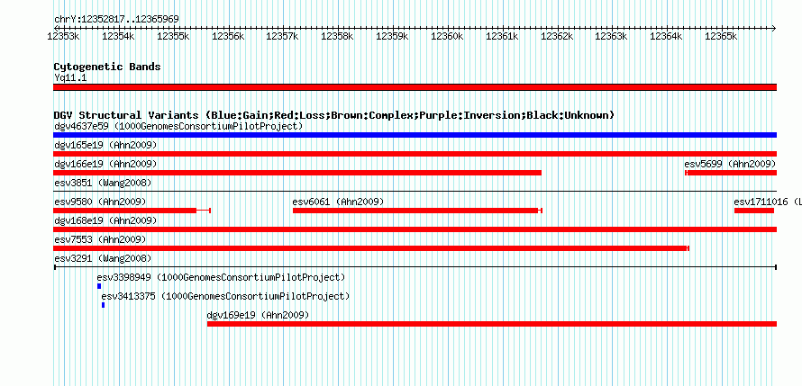Screen dimensions: 802x386
Task: Click the esv1711016 variant label
Action: point(768,202)
